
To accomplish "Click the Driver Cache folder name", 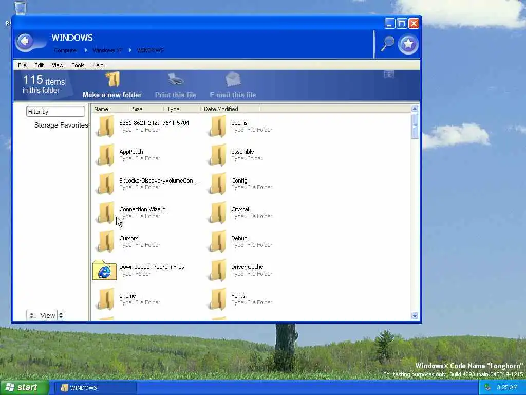I will point(247,267).
